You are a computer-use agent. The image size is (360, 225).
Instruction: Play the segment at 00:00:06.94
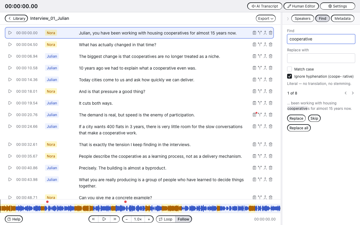point(10,56)
